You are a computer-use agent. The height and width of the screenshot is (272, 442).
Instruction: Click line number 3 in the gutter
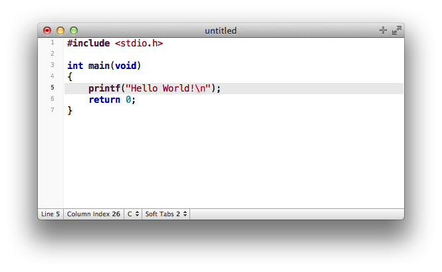(x=53, y=65)
